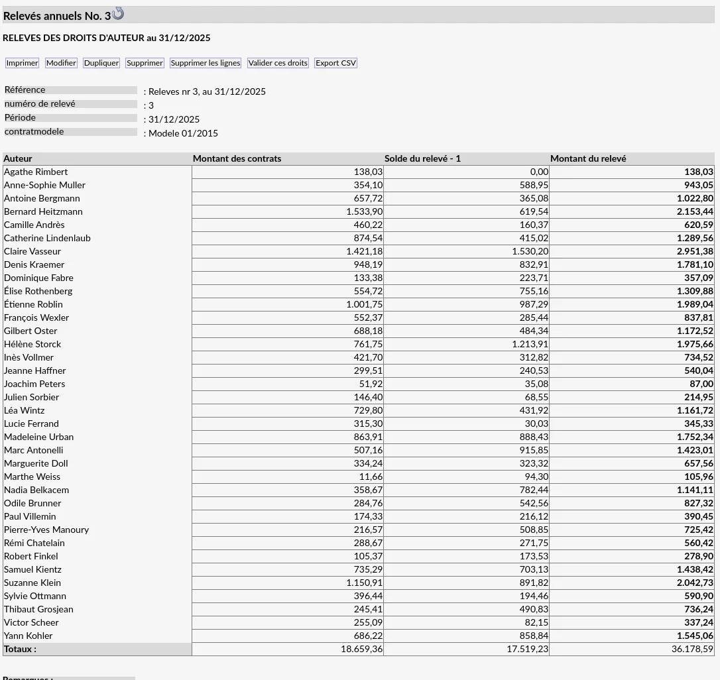Select the Montant des contrats column header

click(x=237, y=158)
